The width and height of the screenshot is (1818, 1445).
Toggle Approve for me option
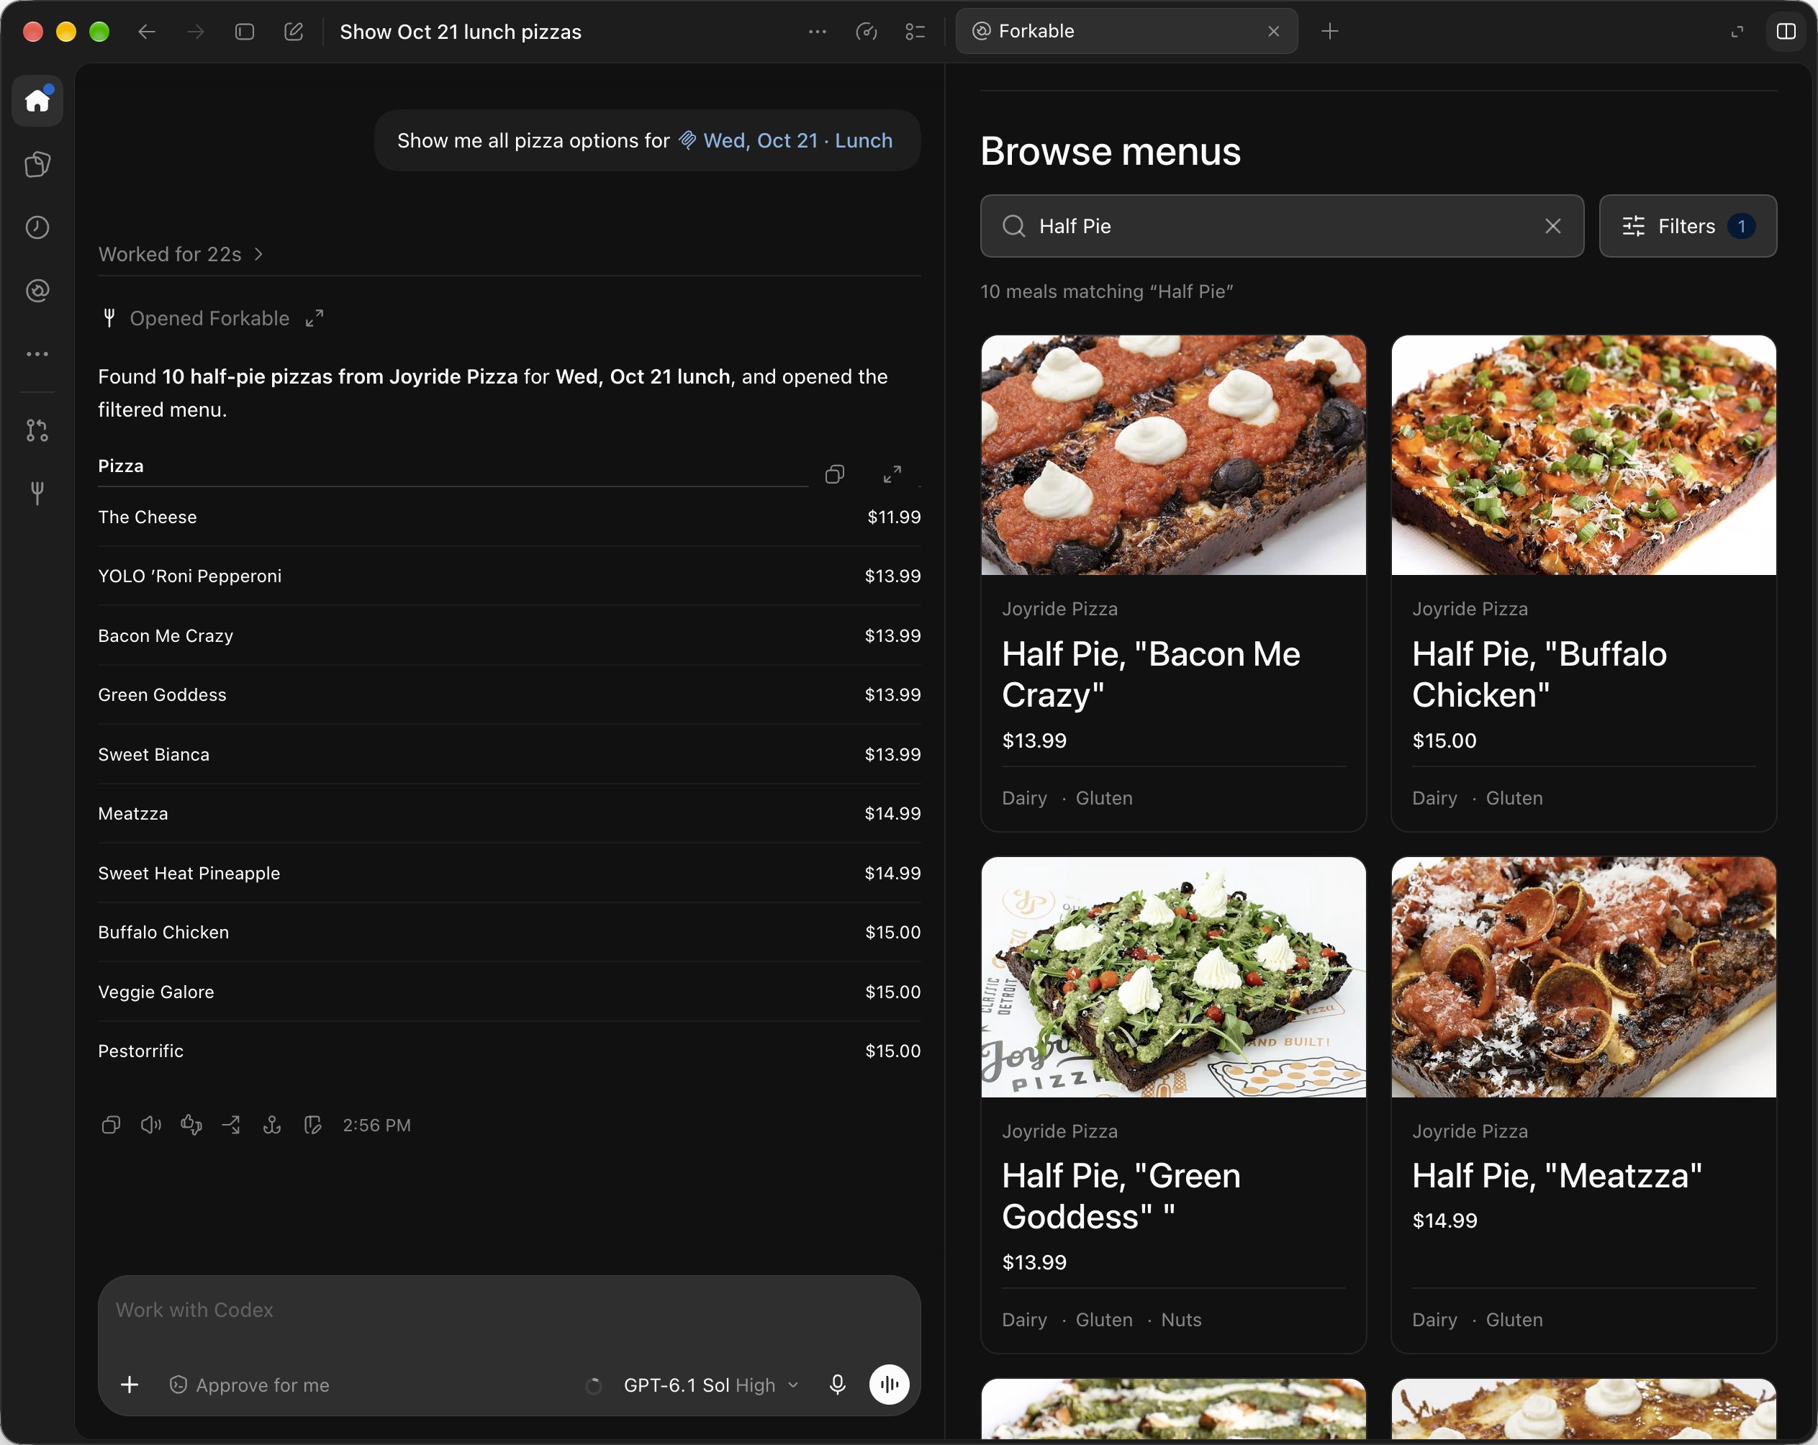(250, 1385)
